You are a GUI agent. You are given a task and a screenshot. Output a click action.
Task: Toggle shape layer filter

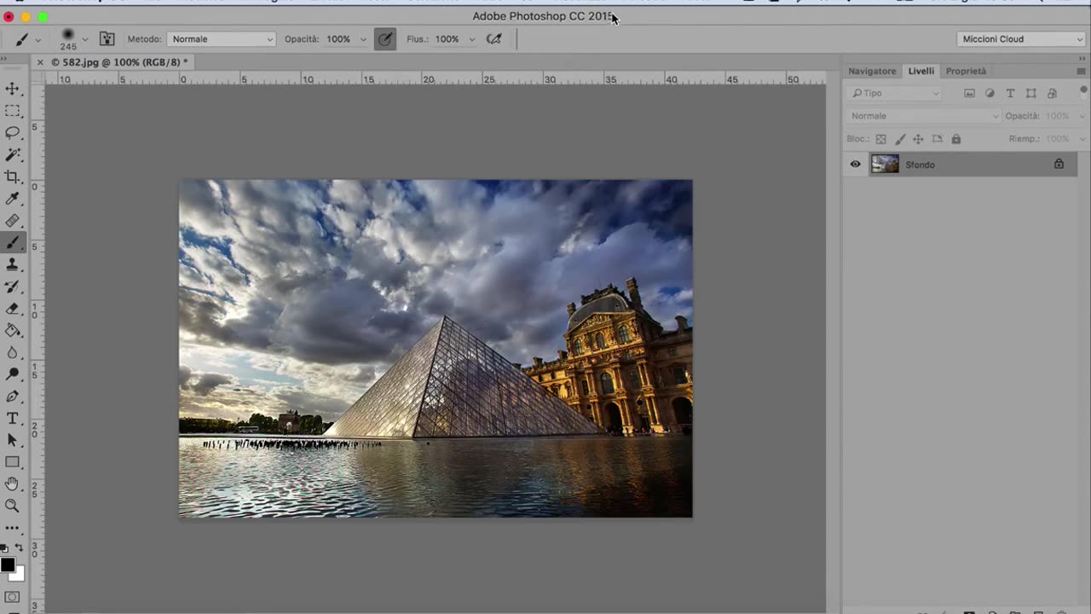coord(1031,93)
